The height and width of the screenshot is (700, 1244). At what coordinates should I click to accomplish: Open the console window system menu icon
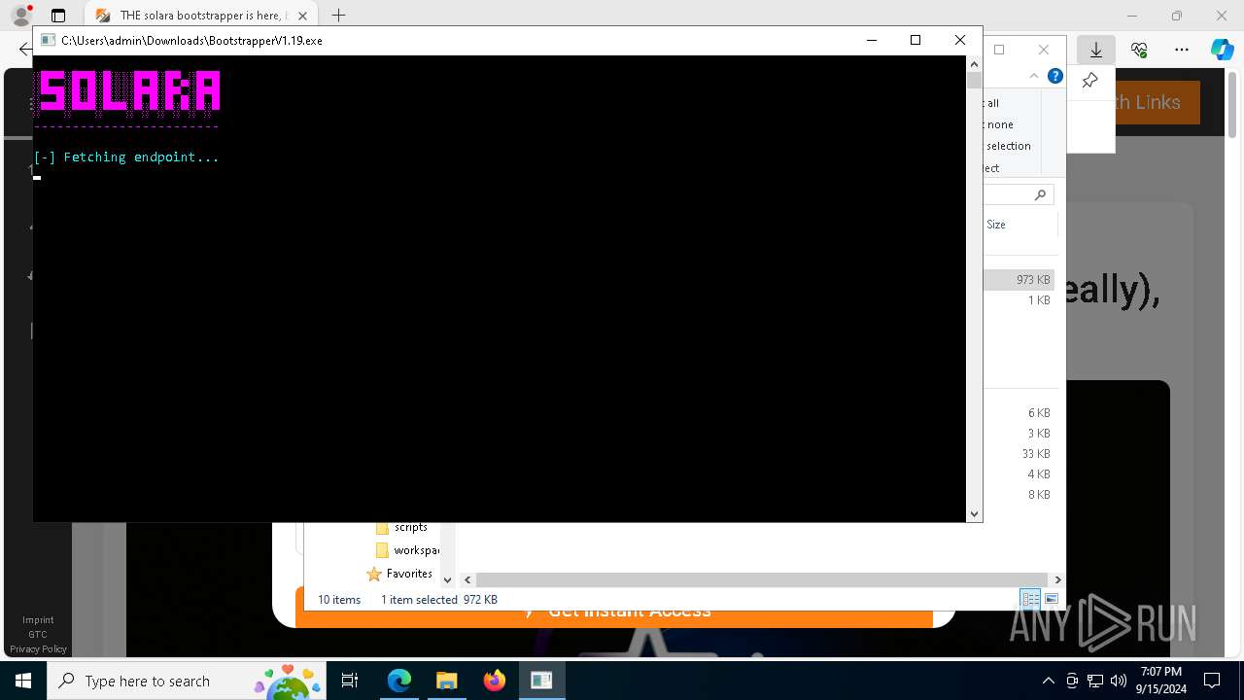pos(48,40)
